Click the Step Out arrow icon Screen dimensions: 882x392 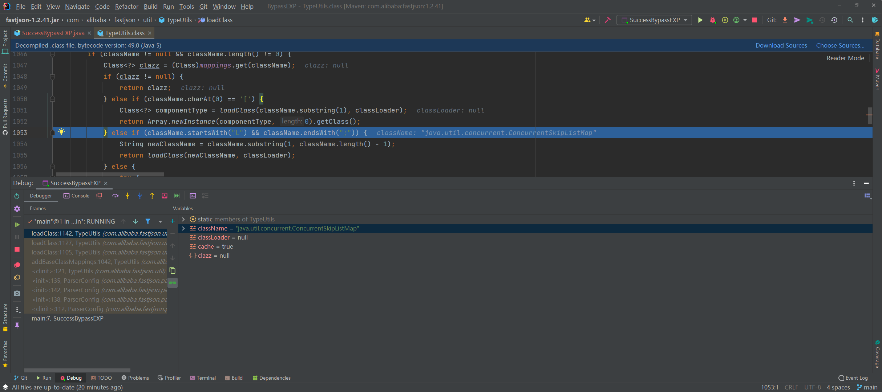(x=152, y=196)
